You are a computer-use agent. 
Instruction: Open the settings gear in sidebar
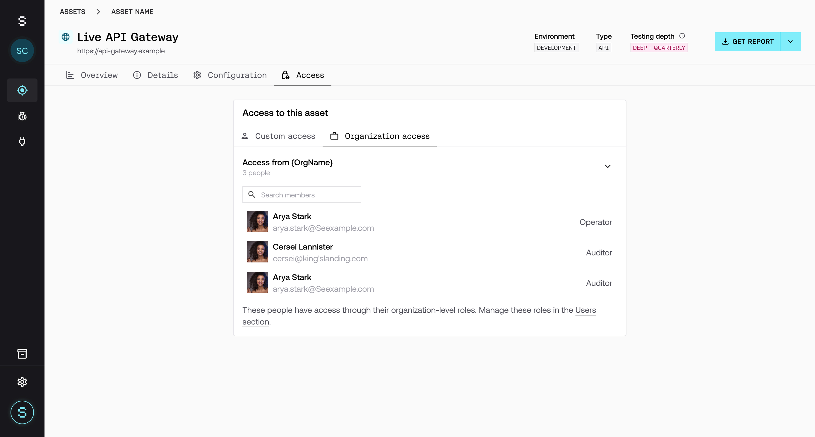22,382
